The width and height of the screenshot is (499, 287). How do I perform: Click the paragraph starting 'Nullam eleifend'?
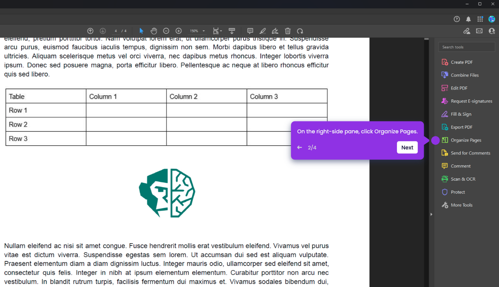(166, 264)
